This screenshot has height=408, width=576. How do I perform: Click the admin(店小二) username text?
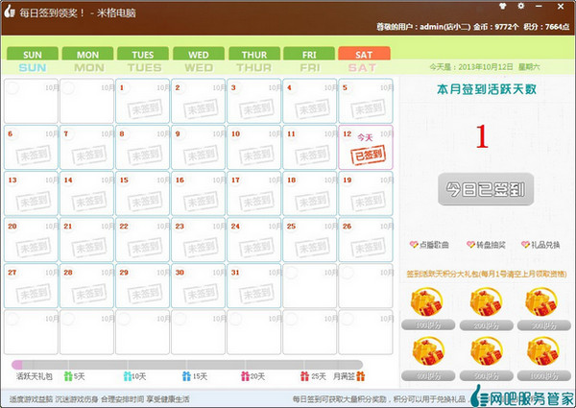click(444, 27)
